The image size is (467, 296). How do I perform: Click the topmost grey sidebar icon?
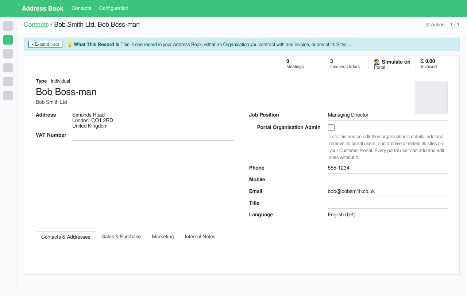[x=8, y=26]
